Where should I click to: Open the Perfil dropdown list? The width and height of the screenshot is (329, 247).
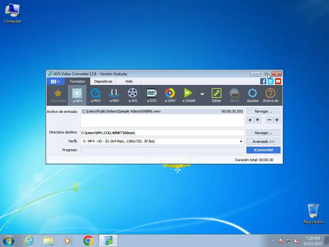coord(241,142)
